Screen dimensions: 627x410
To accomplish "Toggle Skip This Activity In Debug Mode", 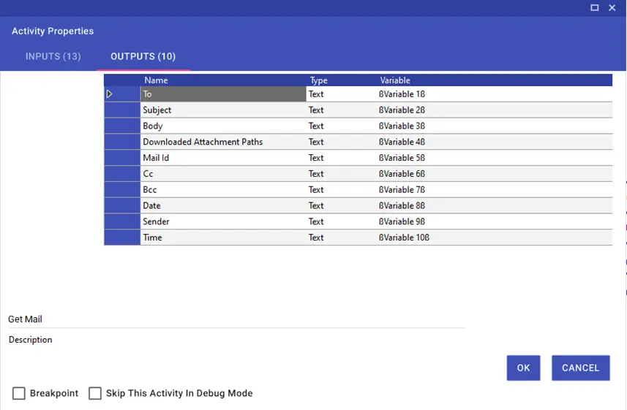I will tap(95, 393).
